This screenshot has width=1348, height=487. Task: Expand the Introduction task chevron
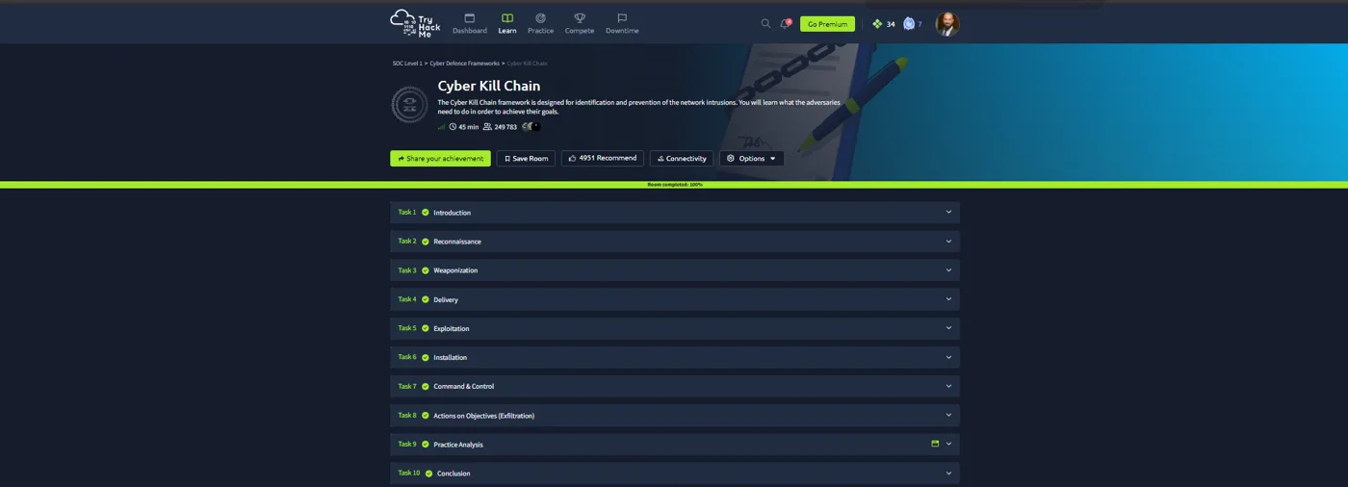tap(948, 212)
